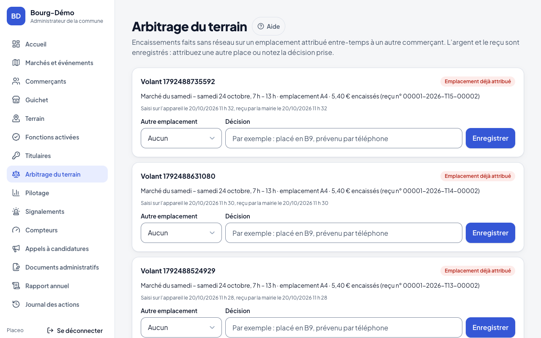Screen dimensions: 541x338
Task: Click the key icon beside Titulaires
Action: [16, 155]
